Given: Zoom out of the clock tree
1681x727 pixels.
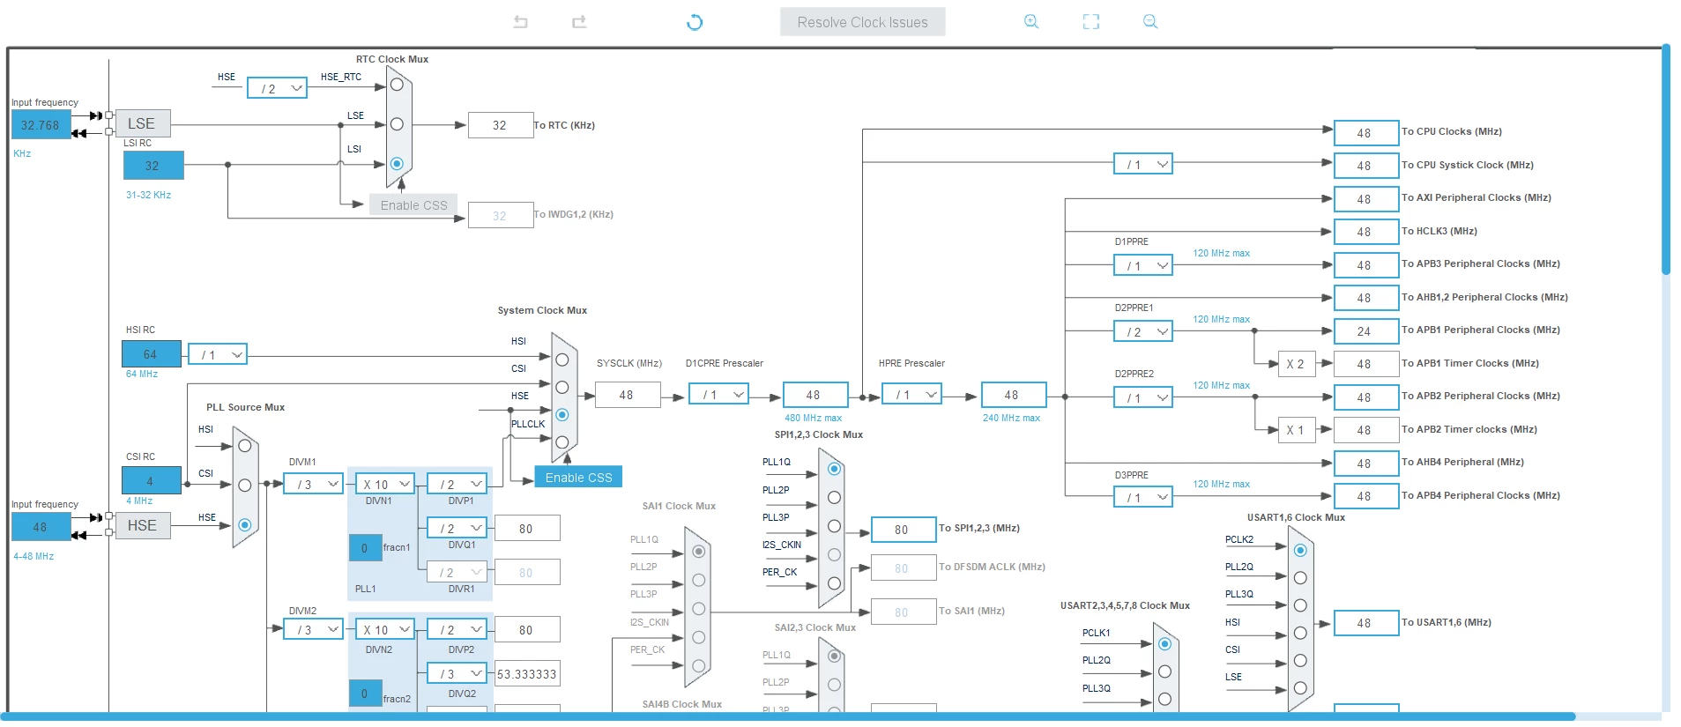Looking at the screenshot, I should [x=1150, y=22].
